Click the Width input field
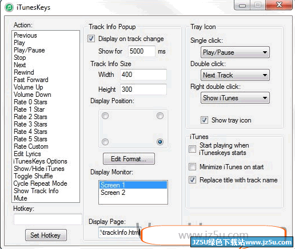This screenshot has height=249, width=295. (143, 75)
